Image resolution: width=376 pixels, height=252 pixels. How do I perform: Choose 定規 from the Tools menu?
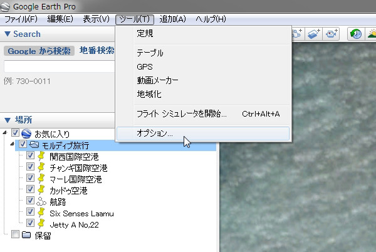pyautogui.click(x=203, y=33)
